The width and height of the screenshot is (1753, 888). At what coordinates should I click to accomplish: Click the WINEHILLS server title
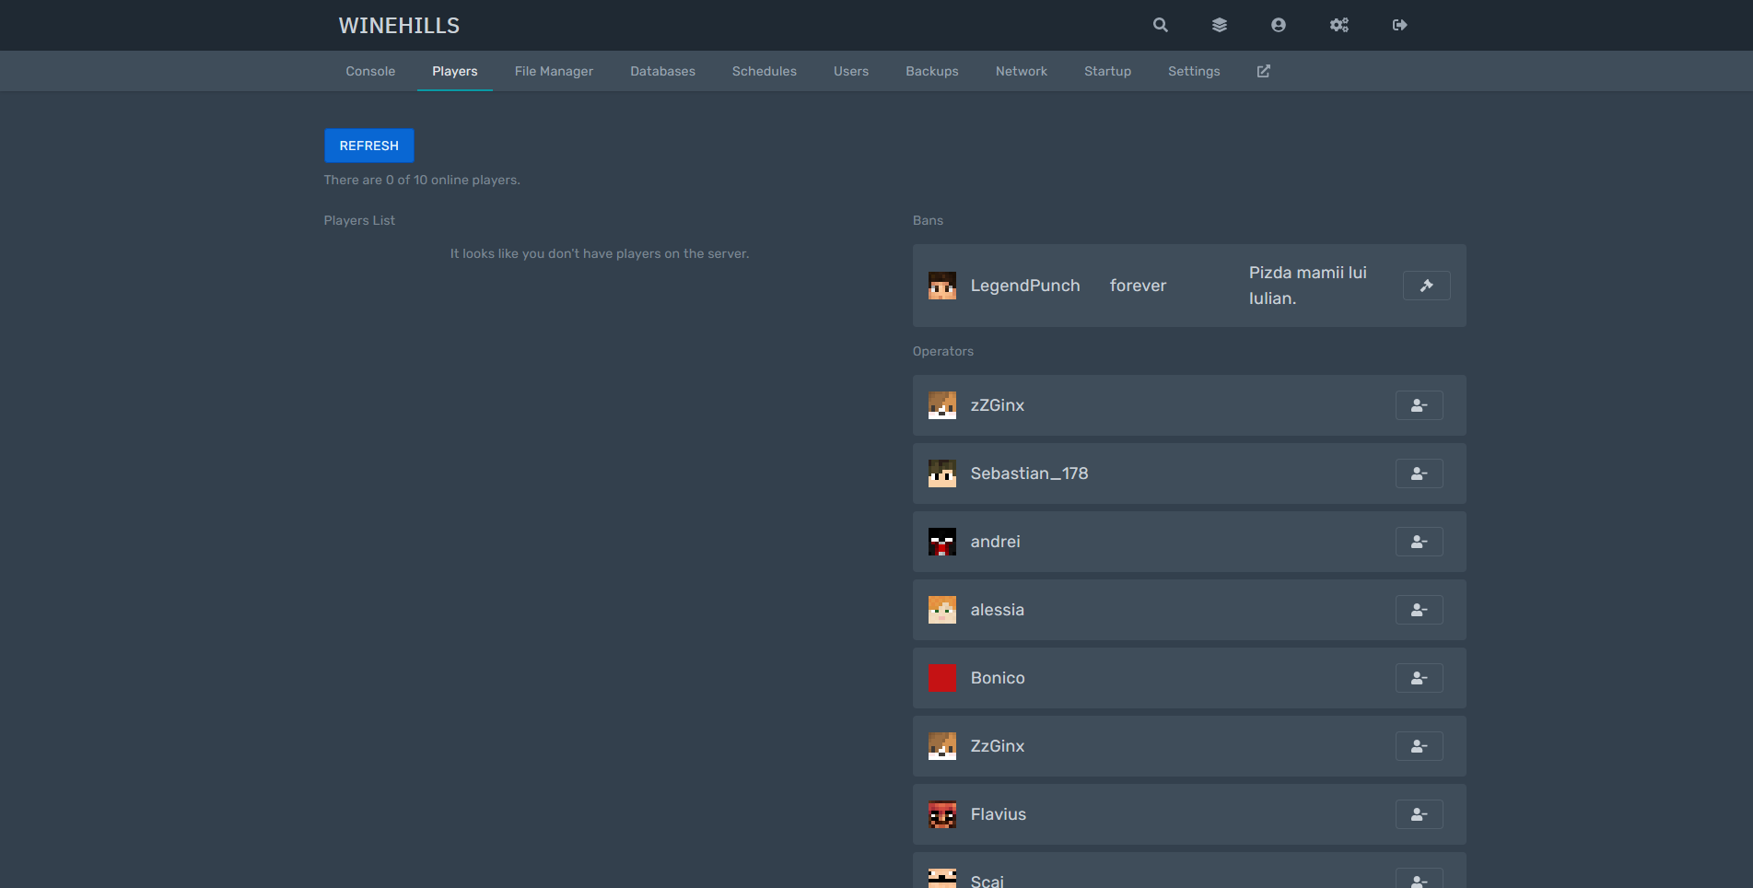pyautogui.click(x=399, y=26)
